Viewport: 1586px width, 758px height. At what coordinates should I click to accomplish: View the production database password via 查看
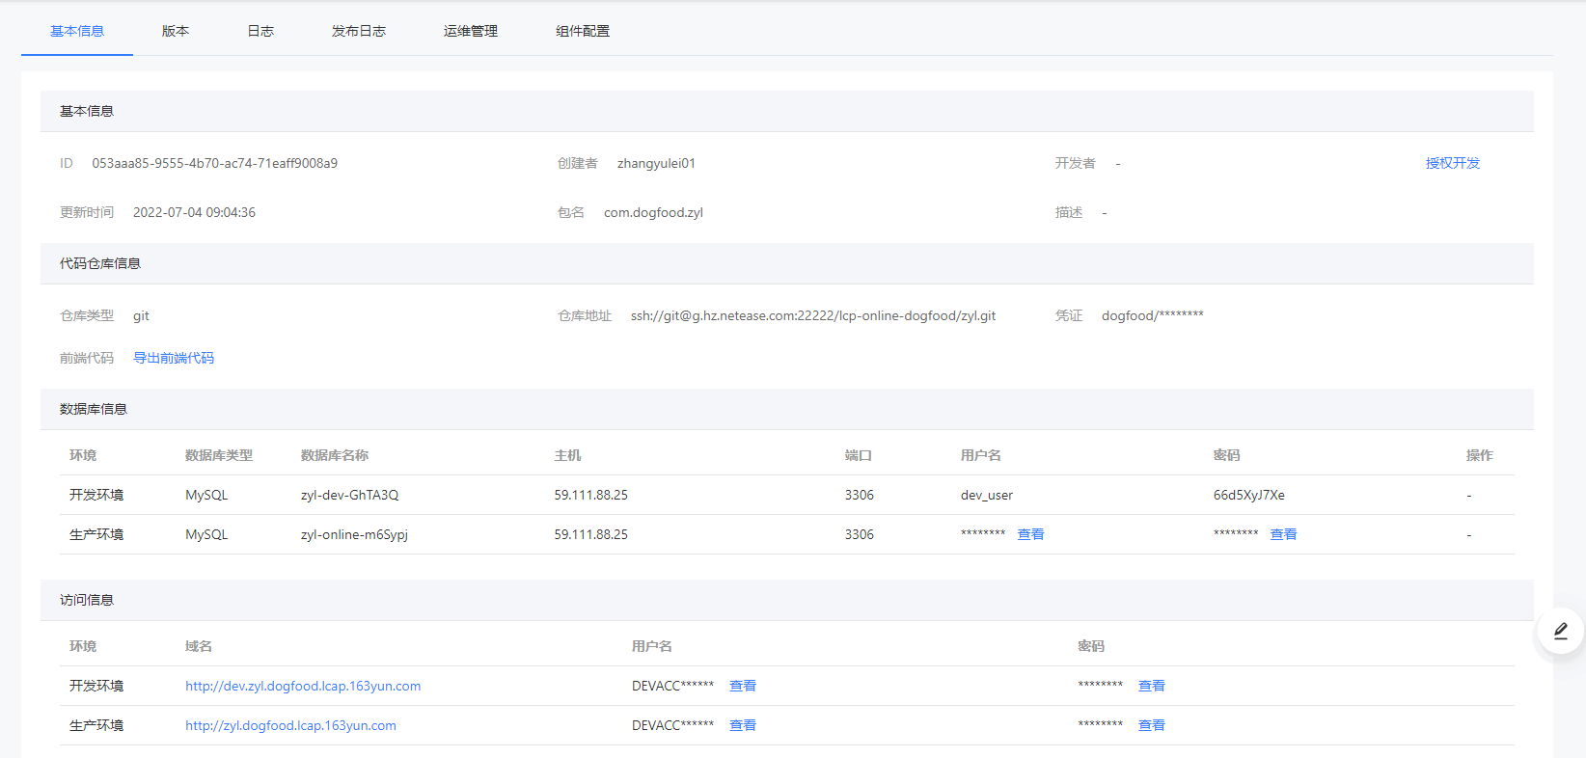pyautogui.click(x=1283, y=534)
